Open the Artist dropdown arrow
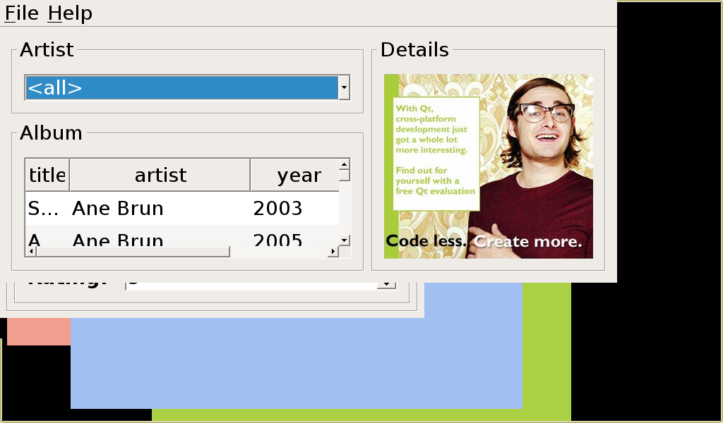This screenshot has height=423, width=723. [x=344, y=88]
